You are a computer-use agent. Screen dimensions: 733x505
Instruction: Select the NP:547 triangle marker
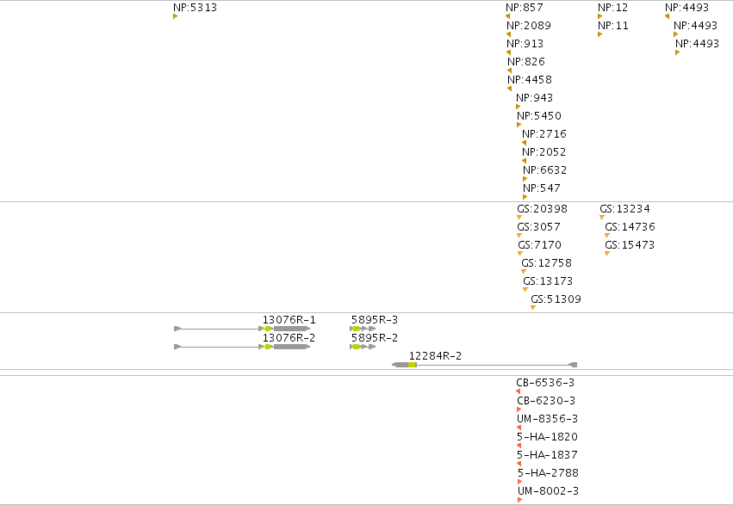tap(525, 197)
